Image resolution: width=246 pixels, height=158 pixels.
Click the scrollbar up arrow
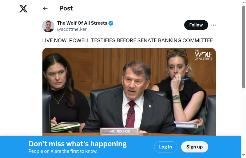coord(244,2)
